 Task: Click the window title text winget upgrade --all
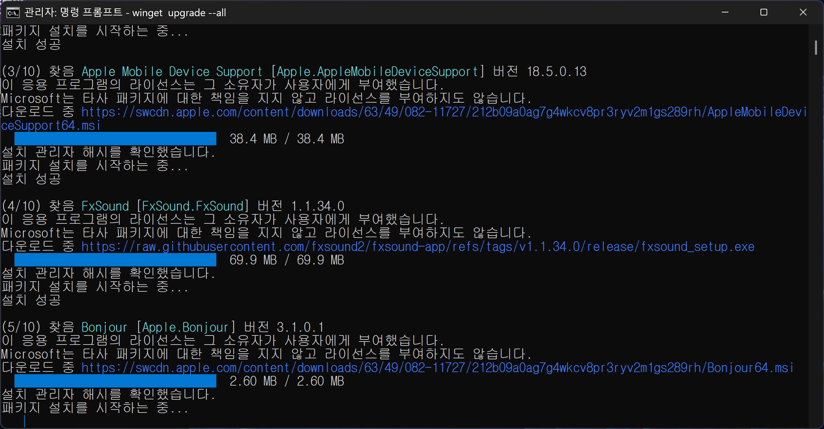coord(179,13)
